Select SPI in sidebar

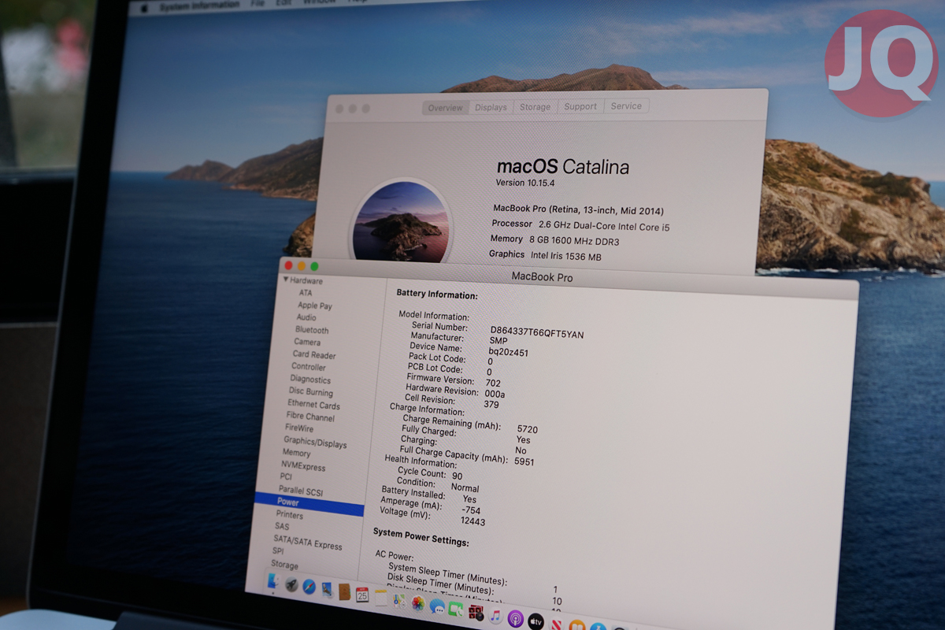point(278,551)
